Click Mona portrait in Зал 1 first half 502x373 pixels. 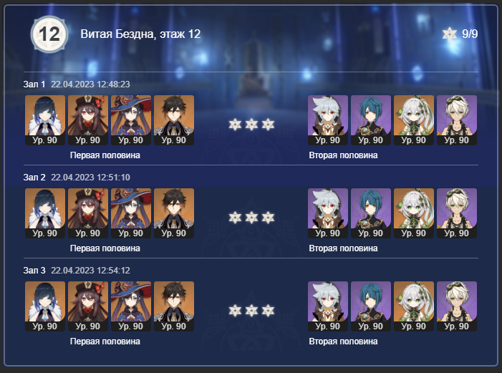131,120
